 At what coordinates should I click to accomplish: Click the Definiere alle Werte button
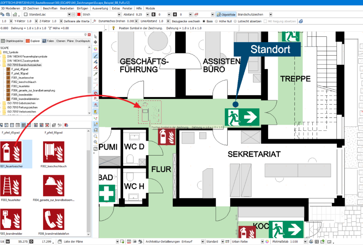click(x=77, y=21)
